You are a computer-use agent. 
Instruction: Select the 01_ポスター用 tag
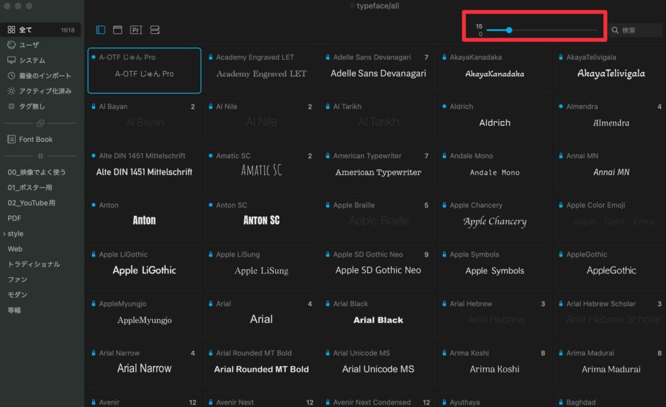[30, 188]
